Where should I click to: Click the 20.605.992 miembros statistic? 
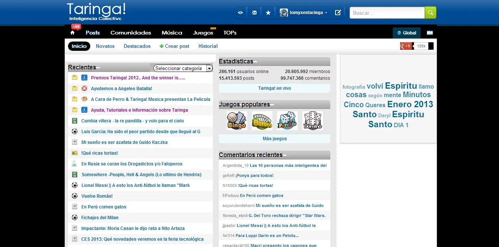coord(307,72)
